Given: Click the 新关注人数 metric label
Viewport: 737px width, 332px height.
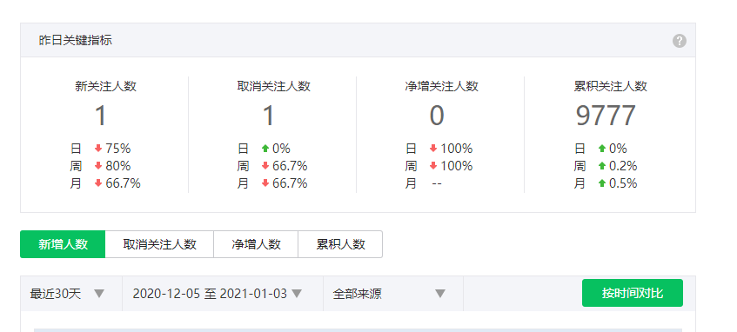Looking at the screenshot, I should (x=106, y=86).
